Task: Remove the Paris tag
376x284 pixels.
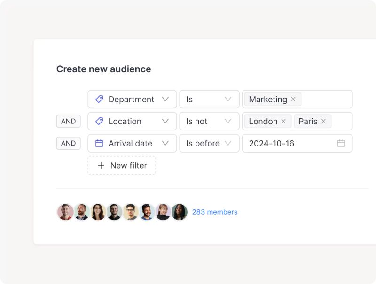Action: (x=323, y=121)
